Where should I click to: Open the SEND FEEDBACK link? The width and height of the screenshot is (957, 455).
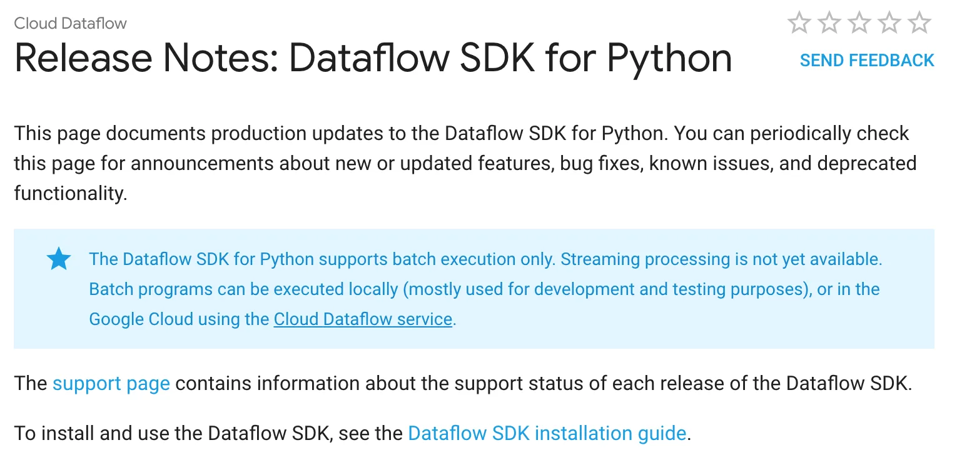point(867,61)
